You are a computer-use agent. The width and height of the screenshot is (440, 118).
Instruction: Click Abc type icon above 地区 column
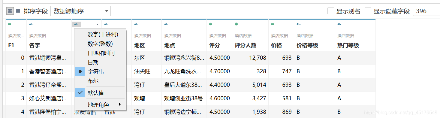pos(137,24)
